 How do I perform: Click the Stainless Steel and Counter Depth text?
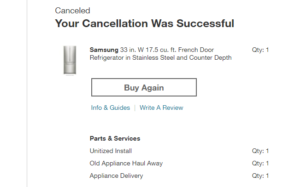[x=184, y=57]
